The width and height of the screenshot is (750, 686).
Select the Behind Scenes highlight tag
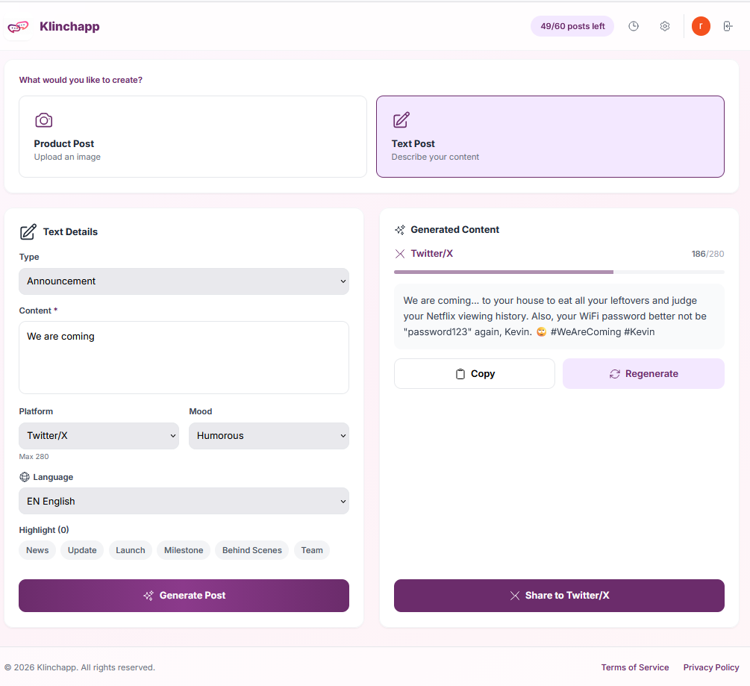pos(251,550)
